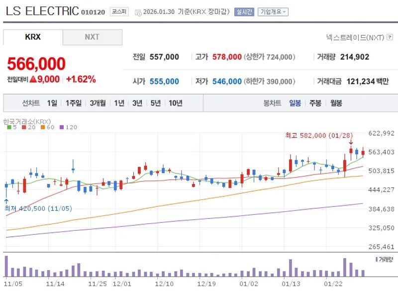Click the red up-triangle next to 9,000
The width and height of the screenshot is (398, 291).
[x=33, y=79]
